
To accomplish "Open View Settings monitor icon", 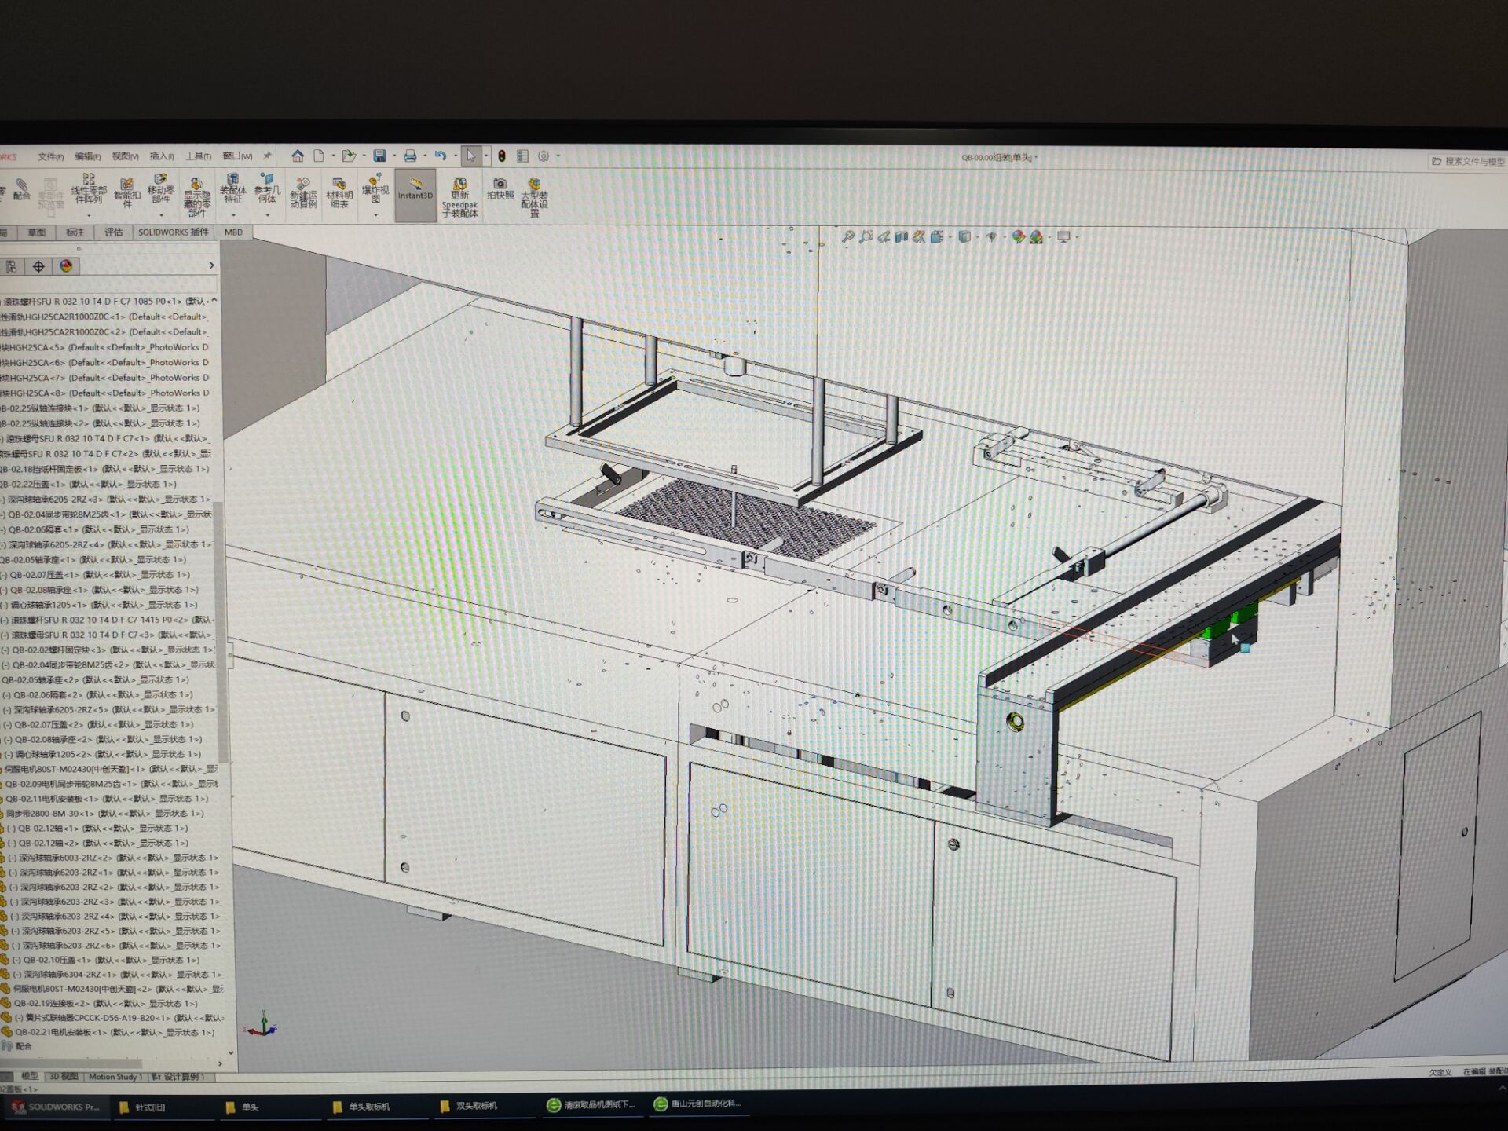I will tap(1063, 236).
